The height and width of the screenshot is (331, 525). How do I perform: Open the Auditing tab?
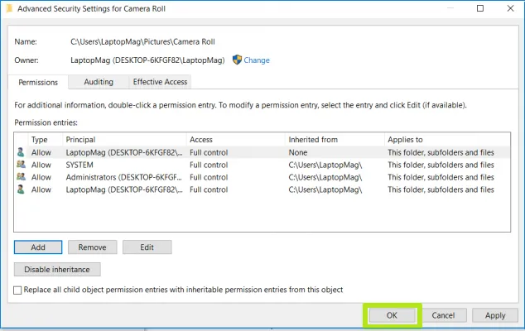(99, 82)
